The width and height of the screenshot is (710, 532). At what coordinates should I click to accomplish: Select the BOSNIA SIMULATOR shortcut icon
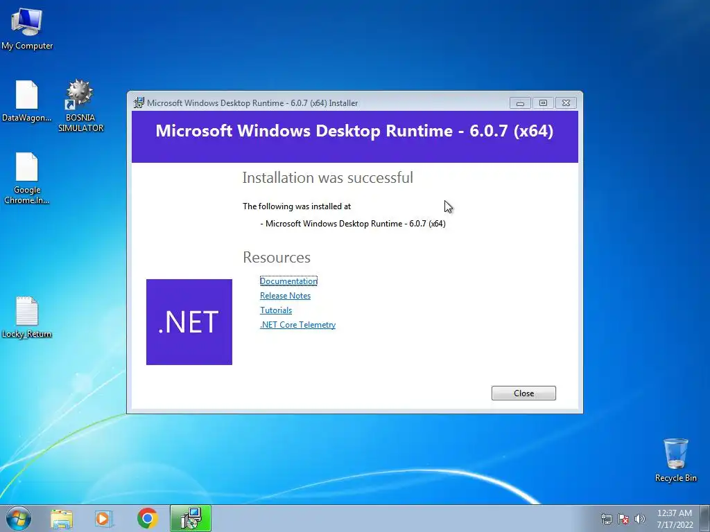(80, 105)
